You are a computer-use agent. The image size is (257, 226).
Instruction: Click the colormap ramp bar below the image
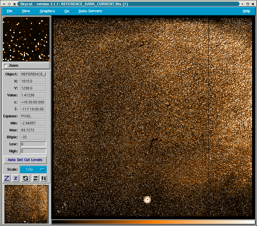tap(153, 222)
